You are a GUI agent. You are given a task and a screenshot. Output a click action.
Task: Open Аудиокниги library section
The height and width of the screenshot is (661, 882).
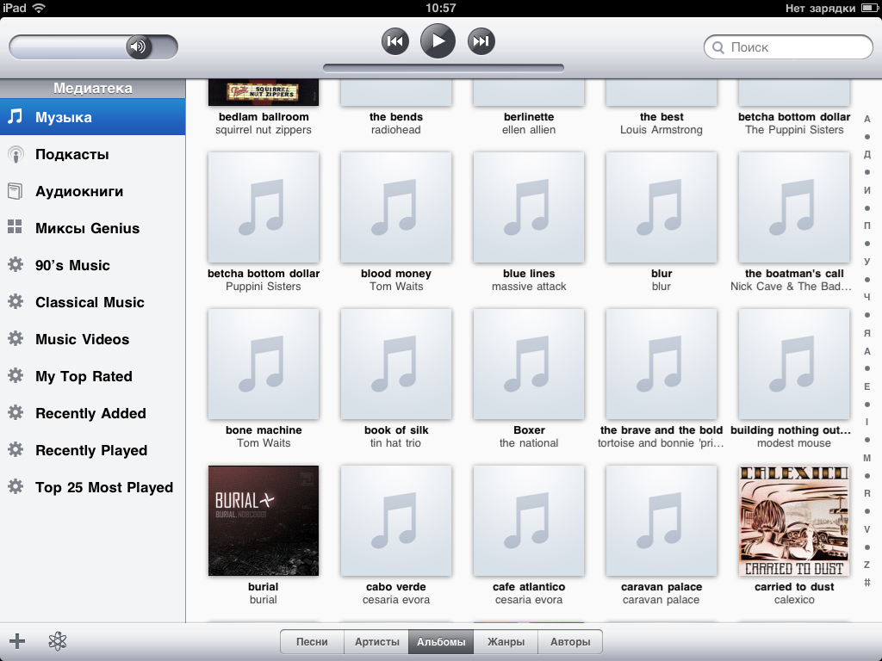click(x=78, y=192)
